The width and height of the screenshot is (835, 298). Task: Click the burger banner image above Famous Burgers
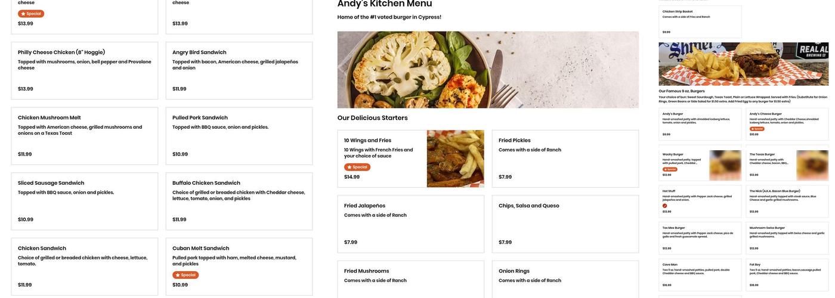tap(743, 64)
